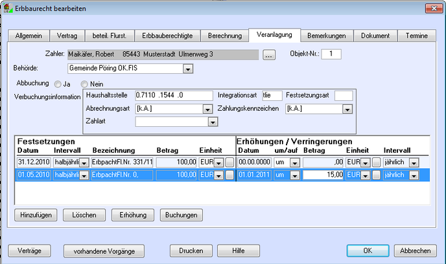Open the Zahlungskennzeichen dropdown

point(349,109)
